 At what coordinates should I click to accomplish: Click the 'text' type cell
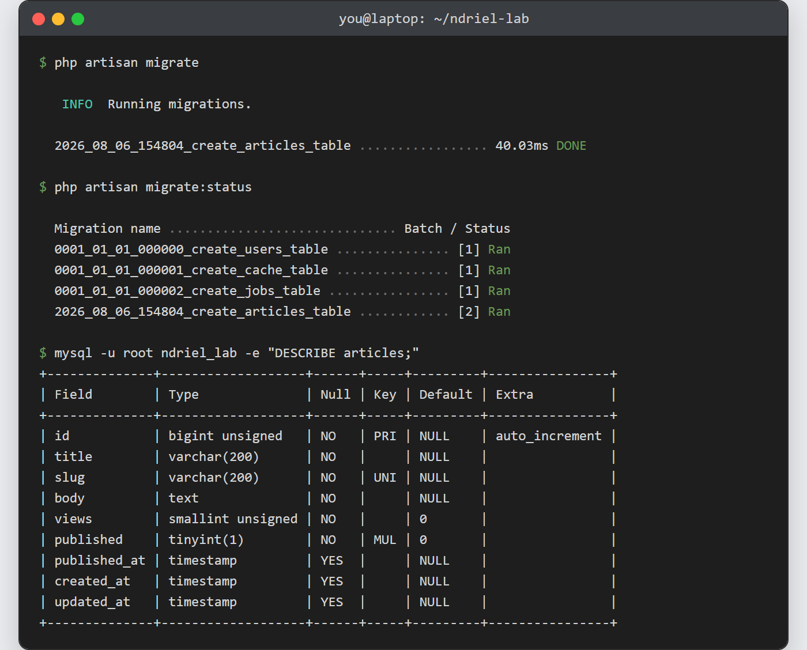pyautogui.click(x=183, y=498)
